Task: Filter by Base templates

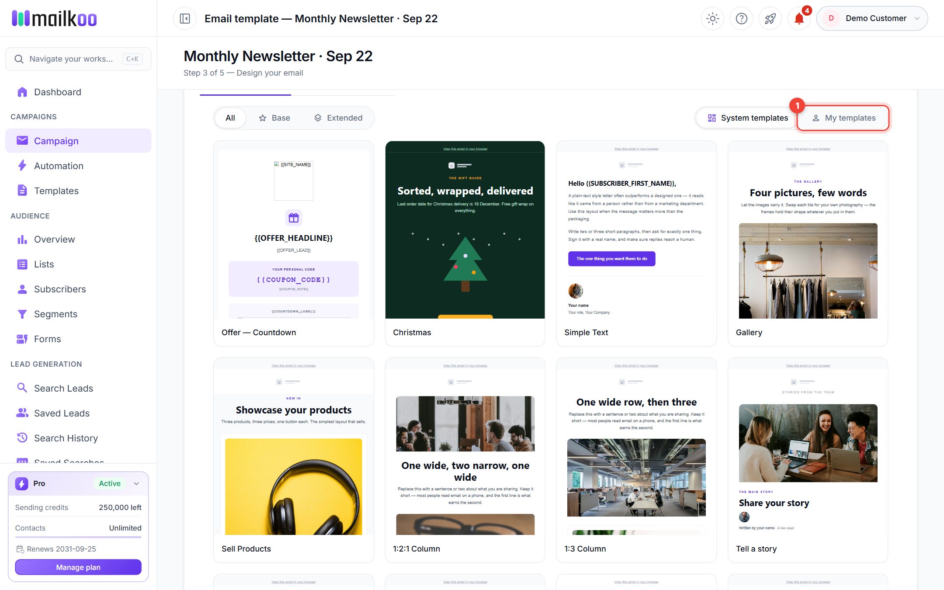Action: [274, 118]
